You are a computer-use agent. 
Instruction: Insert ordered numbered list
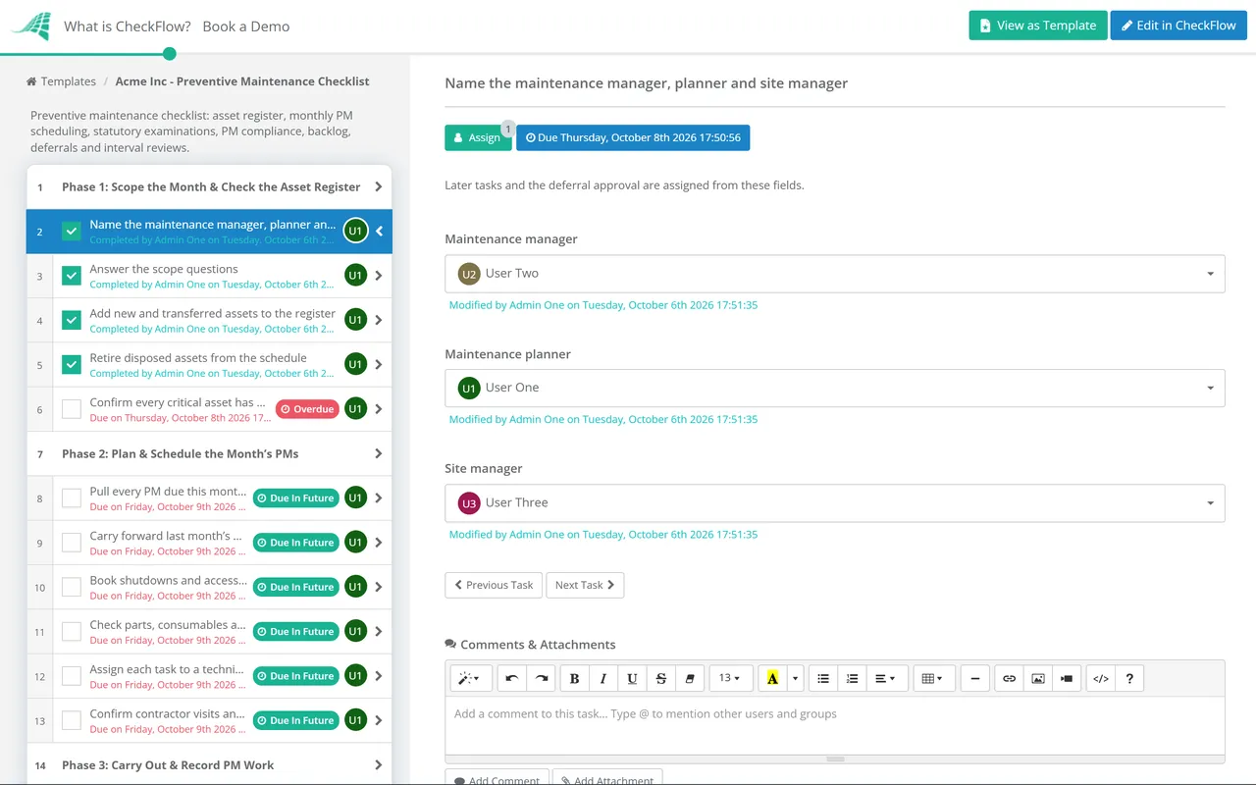[852, 678]
